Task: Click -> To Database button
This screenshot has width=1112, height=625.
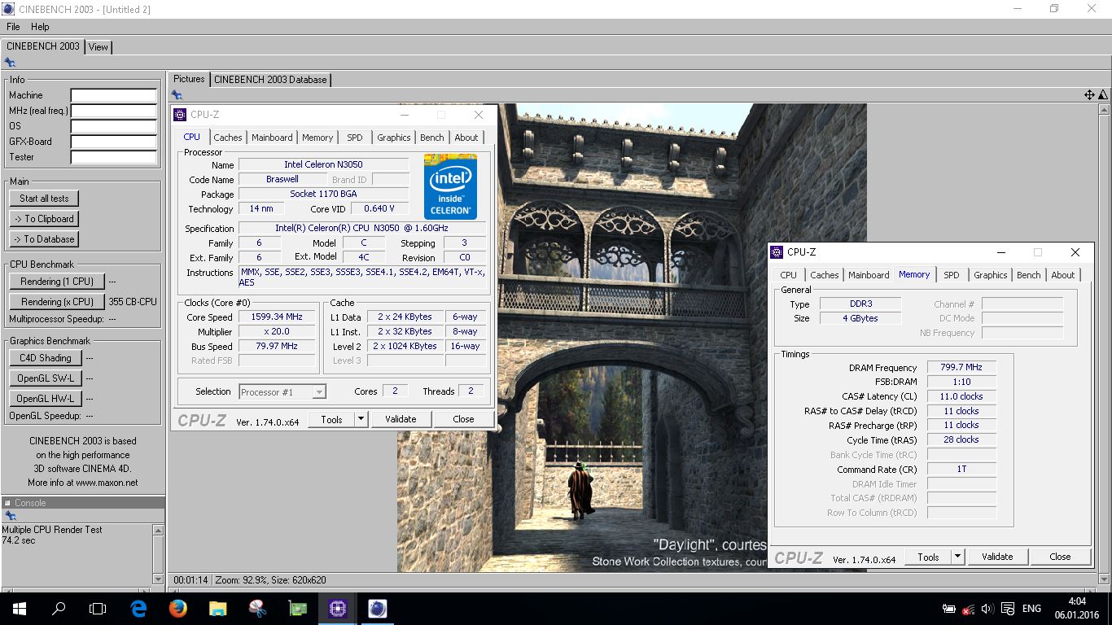Action: click(x=44, y=239)
